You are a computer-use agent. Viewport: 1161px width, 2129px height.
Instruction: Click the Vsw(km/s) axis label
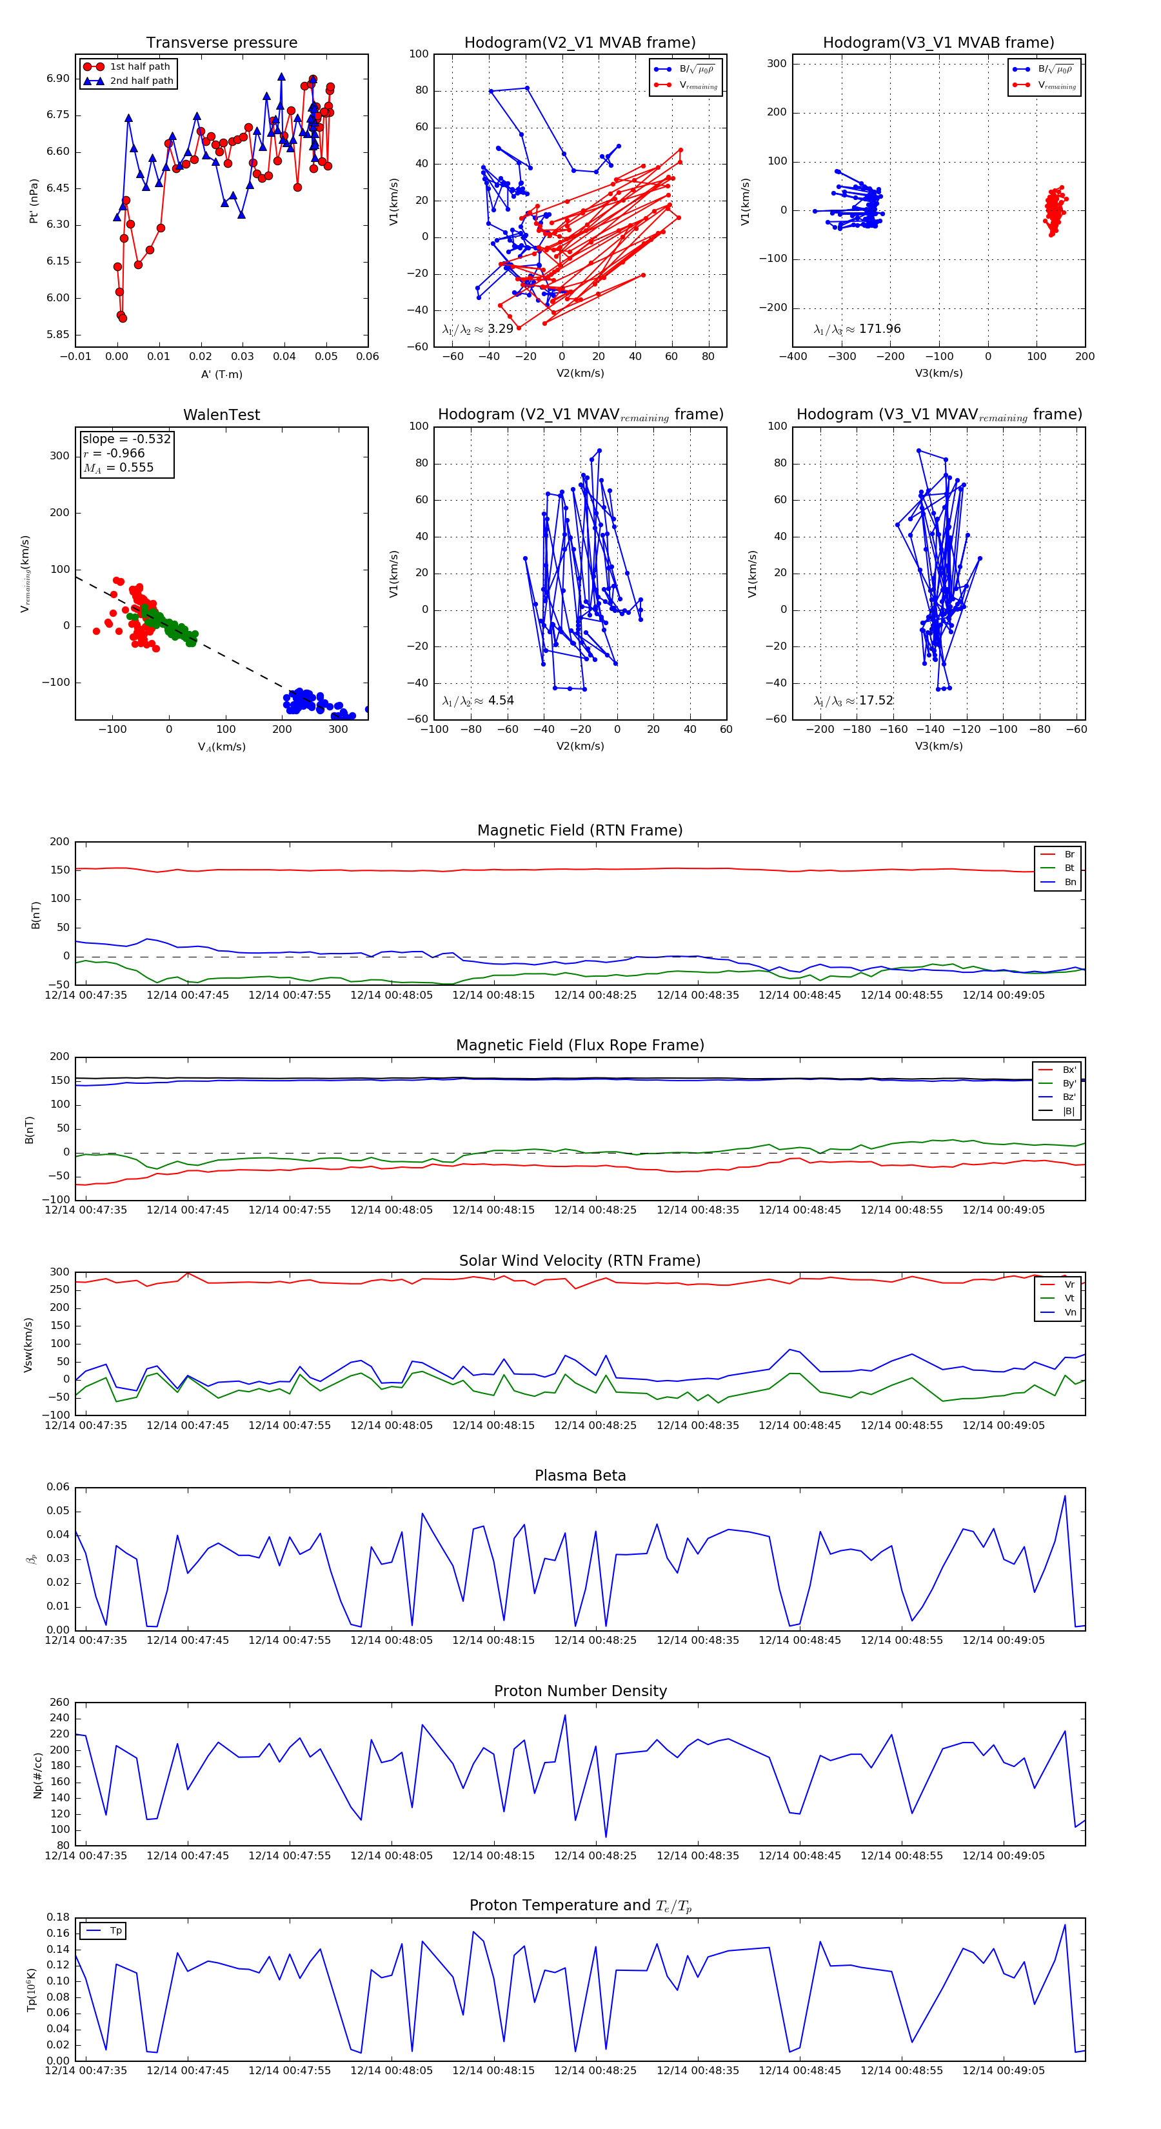(x=28, y=1346)
